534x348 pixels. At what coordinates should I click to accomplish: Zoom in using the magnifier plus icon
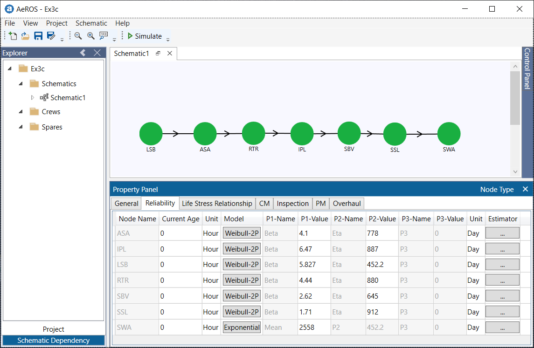(90, 36)
